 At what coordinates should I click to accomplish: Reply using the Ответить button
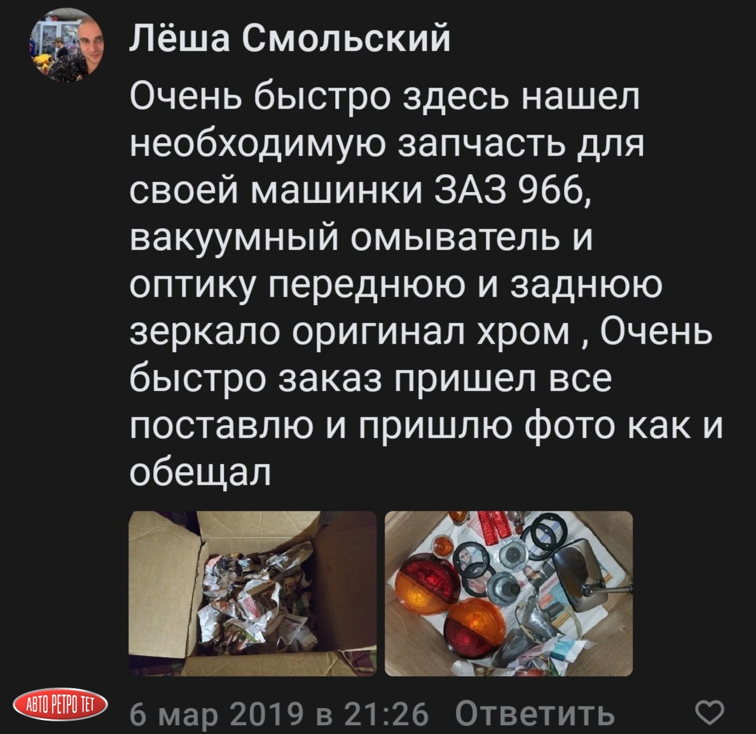pos(535,713)
